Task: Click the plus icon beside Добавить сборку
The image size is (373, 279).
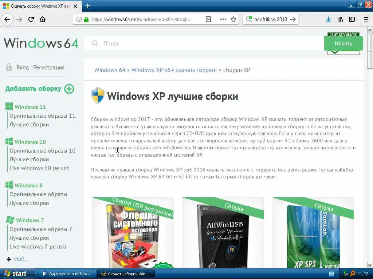Action: point(69,89)
